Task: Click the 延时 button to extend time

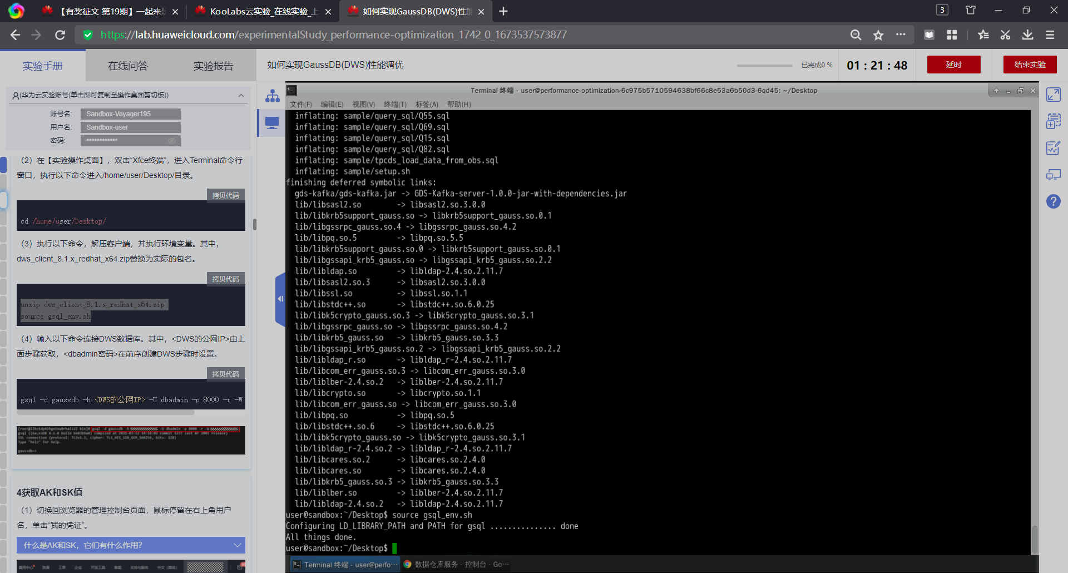Action: click(953, 65)
